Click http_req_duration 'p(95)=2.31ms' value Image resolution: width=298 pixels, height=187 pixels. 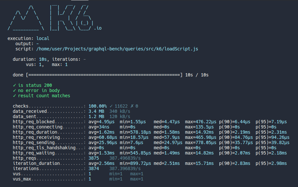(x=271, y=132)
